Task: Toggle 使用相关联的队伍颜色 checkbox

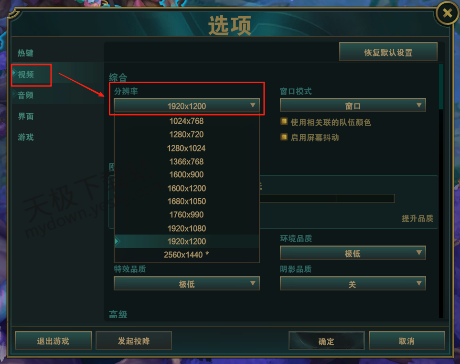Action: tap(284, 121)
